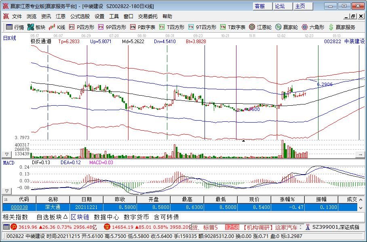Click stock code link 000038
367x242 pixels.
pos(19,207)
